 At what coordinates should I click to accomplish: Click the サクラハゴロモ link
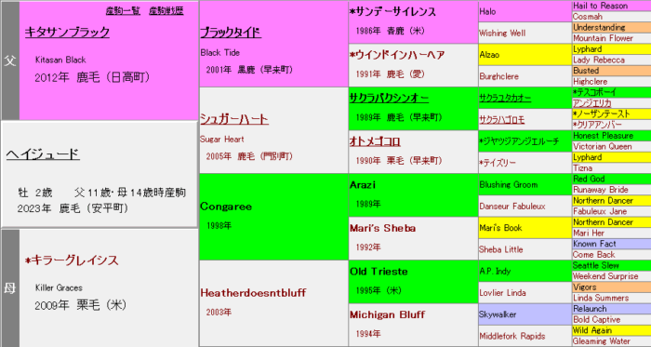[502, 120]
